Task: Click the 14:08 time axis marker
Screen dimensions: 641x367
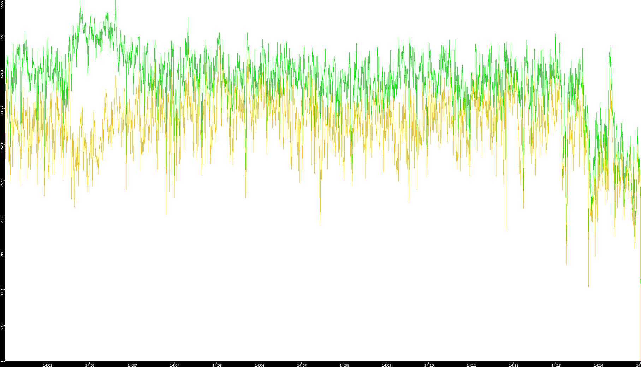Action: 344,365
